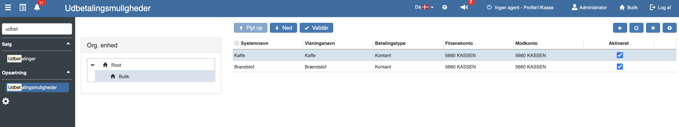679x127 pixels.
Task: Add a new payout option with plus
Action: 620,28
